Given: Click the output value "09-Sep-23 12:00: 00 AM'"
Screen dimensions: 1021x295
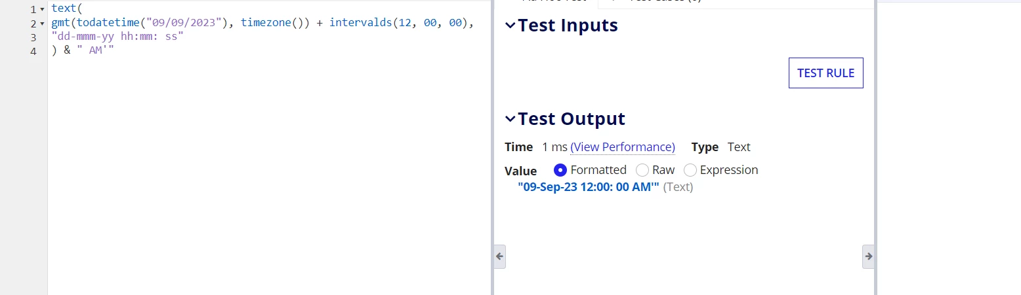Looking at the screenshot, I should coord(589,187).
